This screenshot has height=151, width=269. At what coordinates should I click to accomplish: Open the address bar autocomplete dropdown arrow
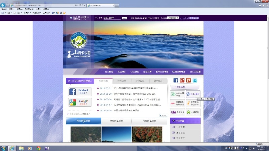coord(78,5)
